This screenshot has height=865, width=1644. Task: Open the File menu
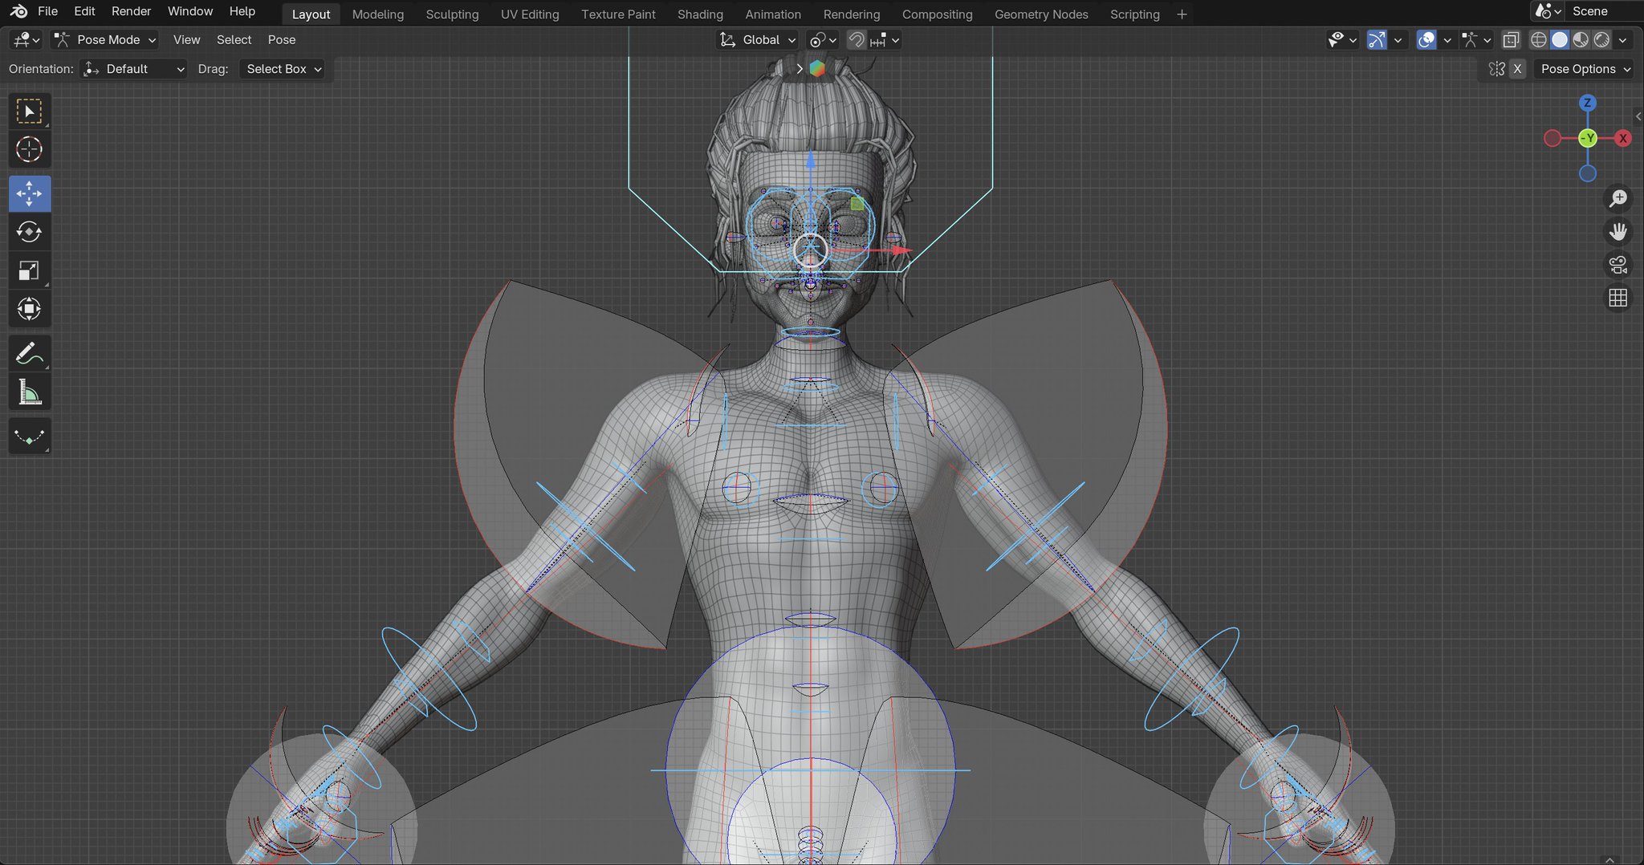coord(47,11)
